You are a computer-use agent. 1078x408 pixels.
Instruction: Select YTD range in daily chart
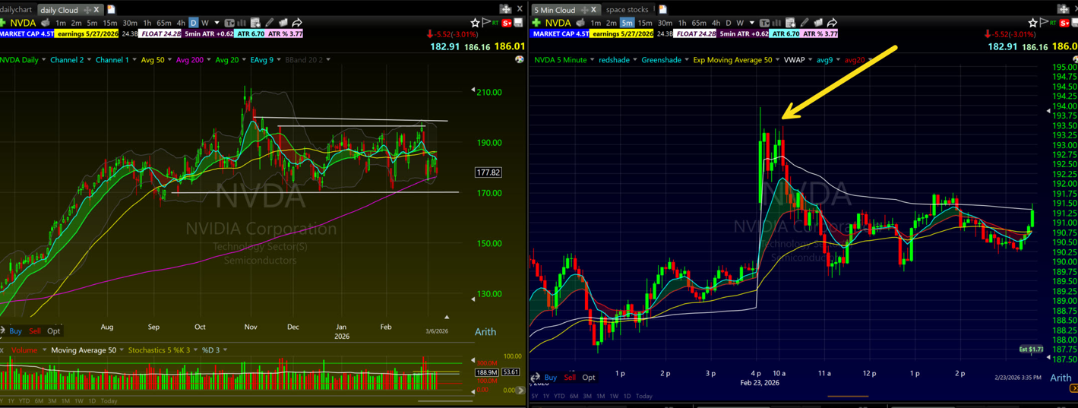(24, 400)
